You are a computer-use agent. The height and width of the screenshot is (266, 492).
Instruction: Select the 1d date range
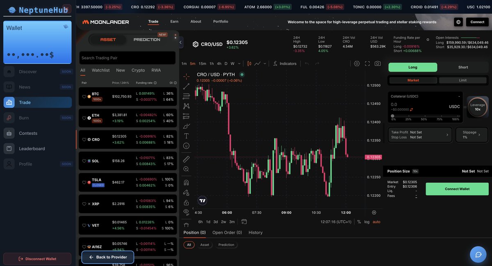[x=208, y=222]
